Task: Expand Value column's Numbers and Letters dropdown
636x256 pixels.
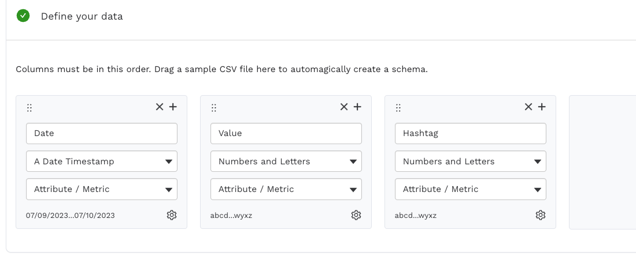Action: tap(286, 161)
